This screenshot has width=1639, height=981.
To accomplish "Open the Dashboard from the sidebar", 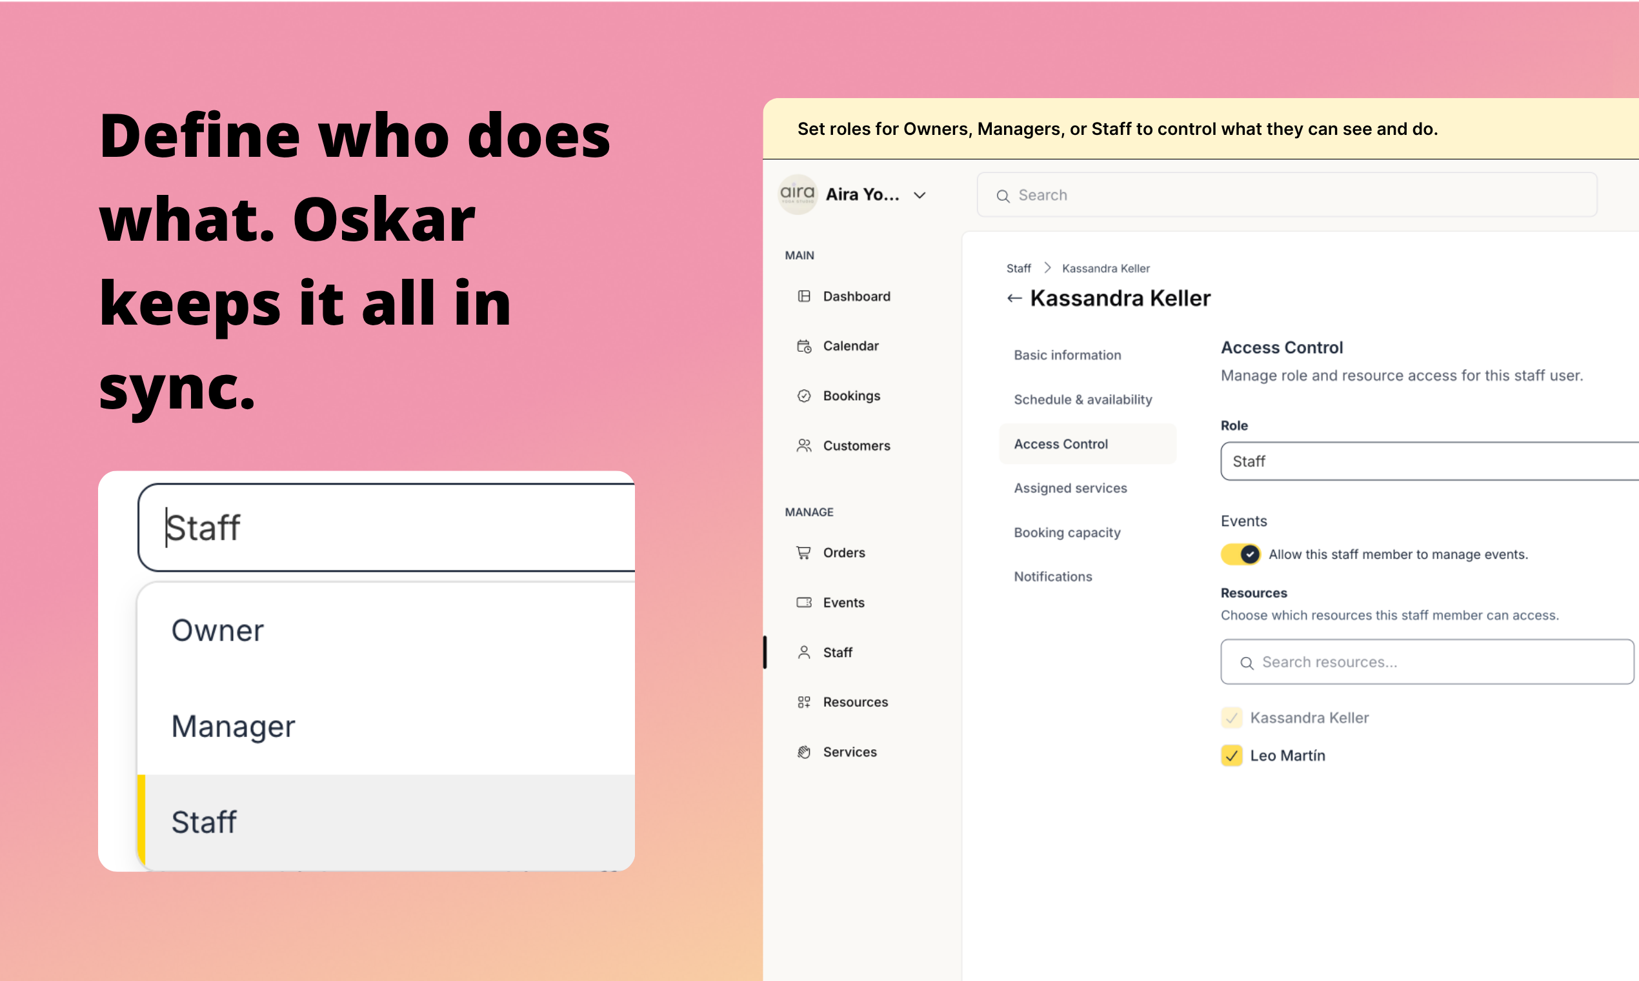I will (x=804, y=296).
